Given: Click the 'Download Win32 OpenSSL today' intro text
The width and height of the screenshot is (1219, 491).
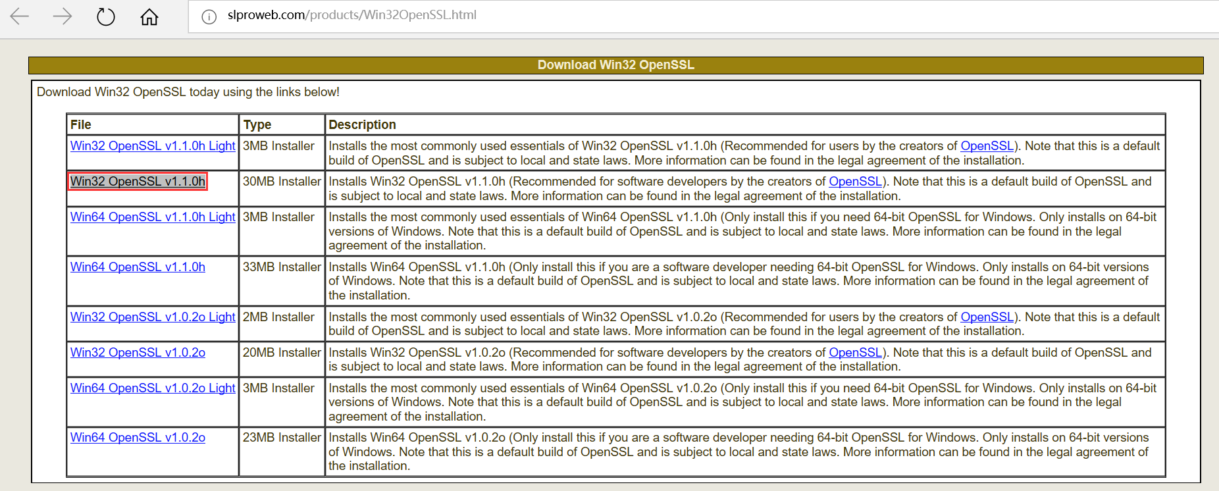Looking at the screenshot, I should [188, 91].
